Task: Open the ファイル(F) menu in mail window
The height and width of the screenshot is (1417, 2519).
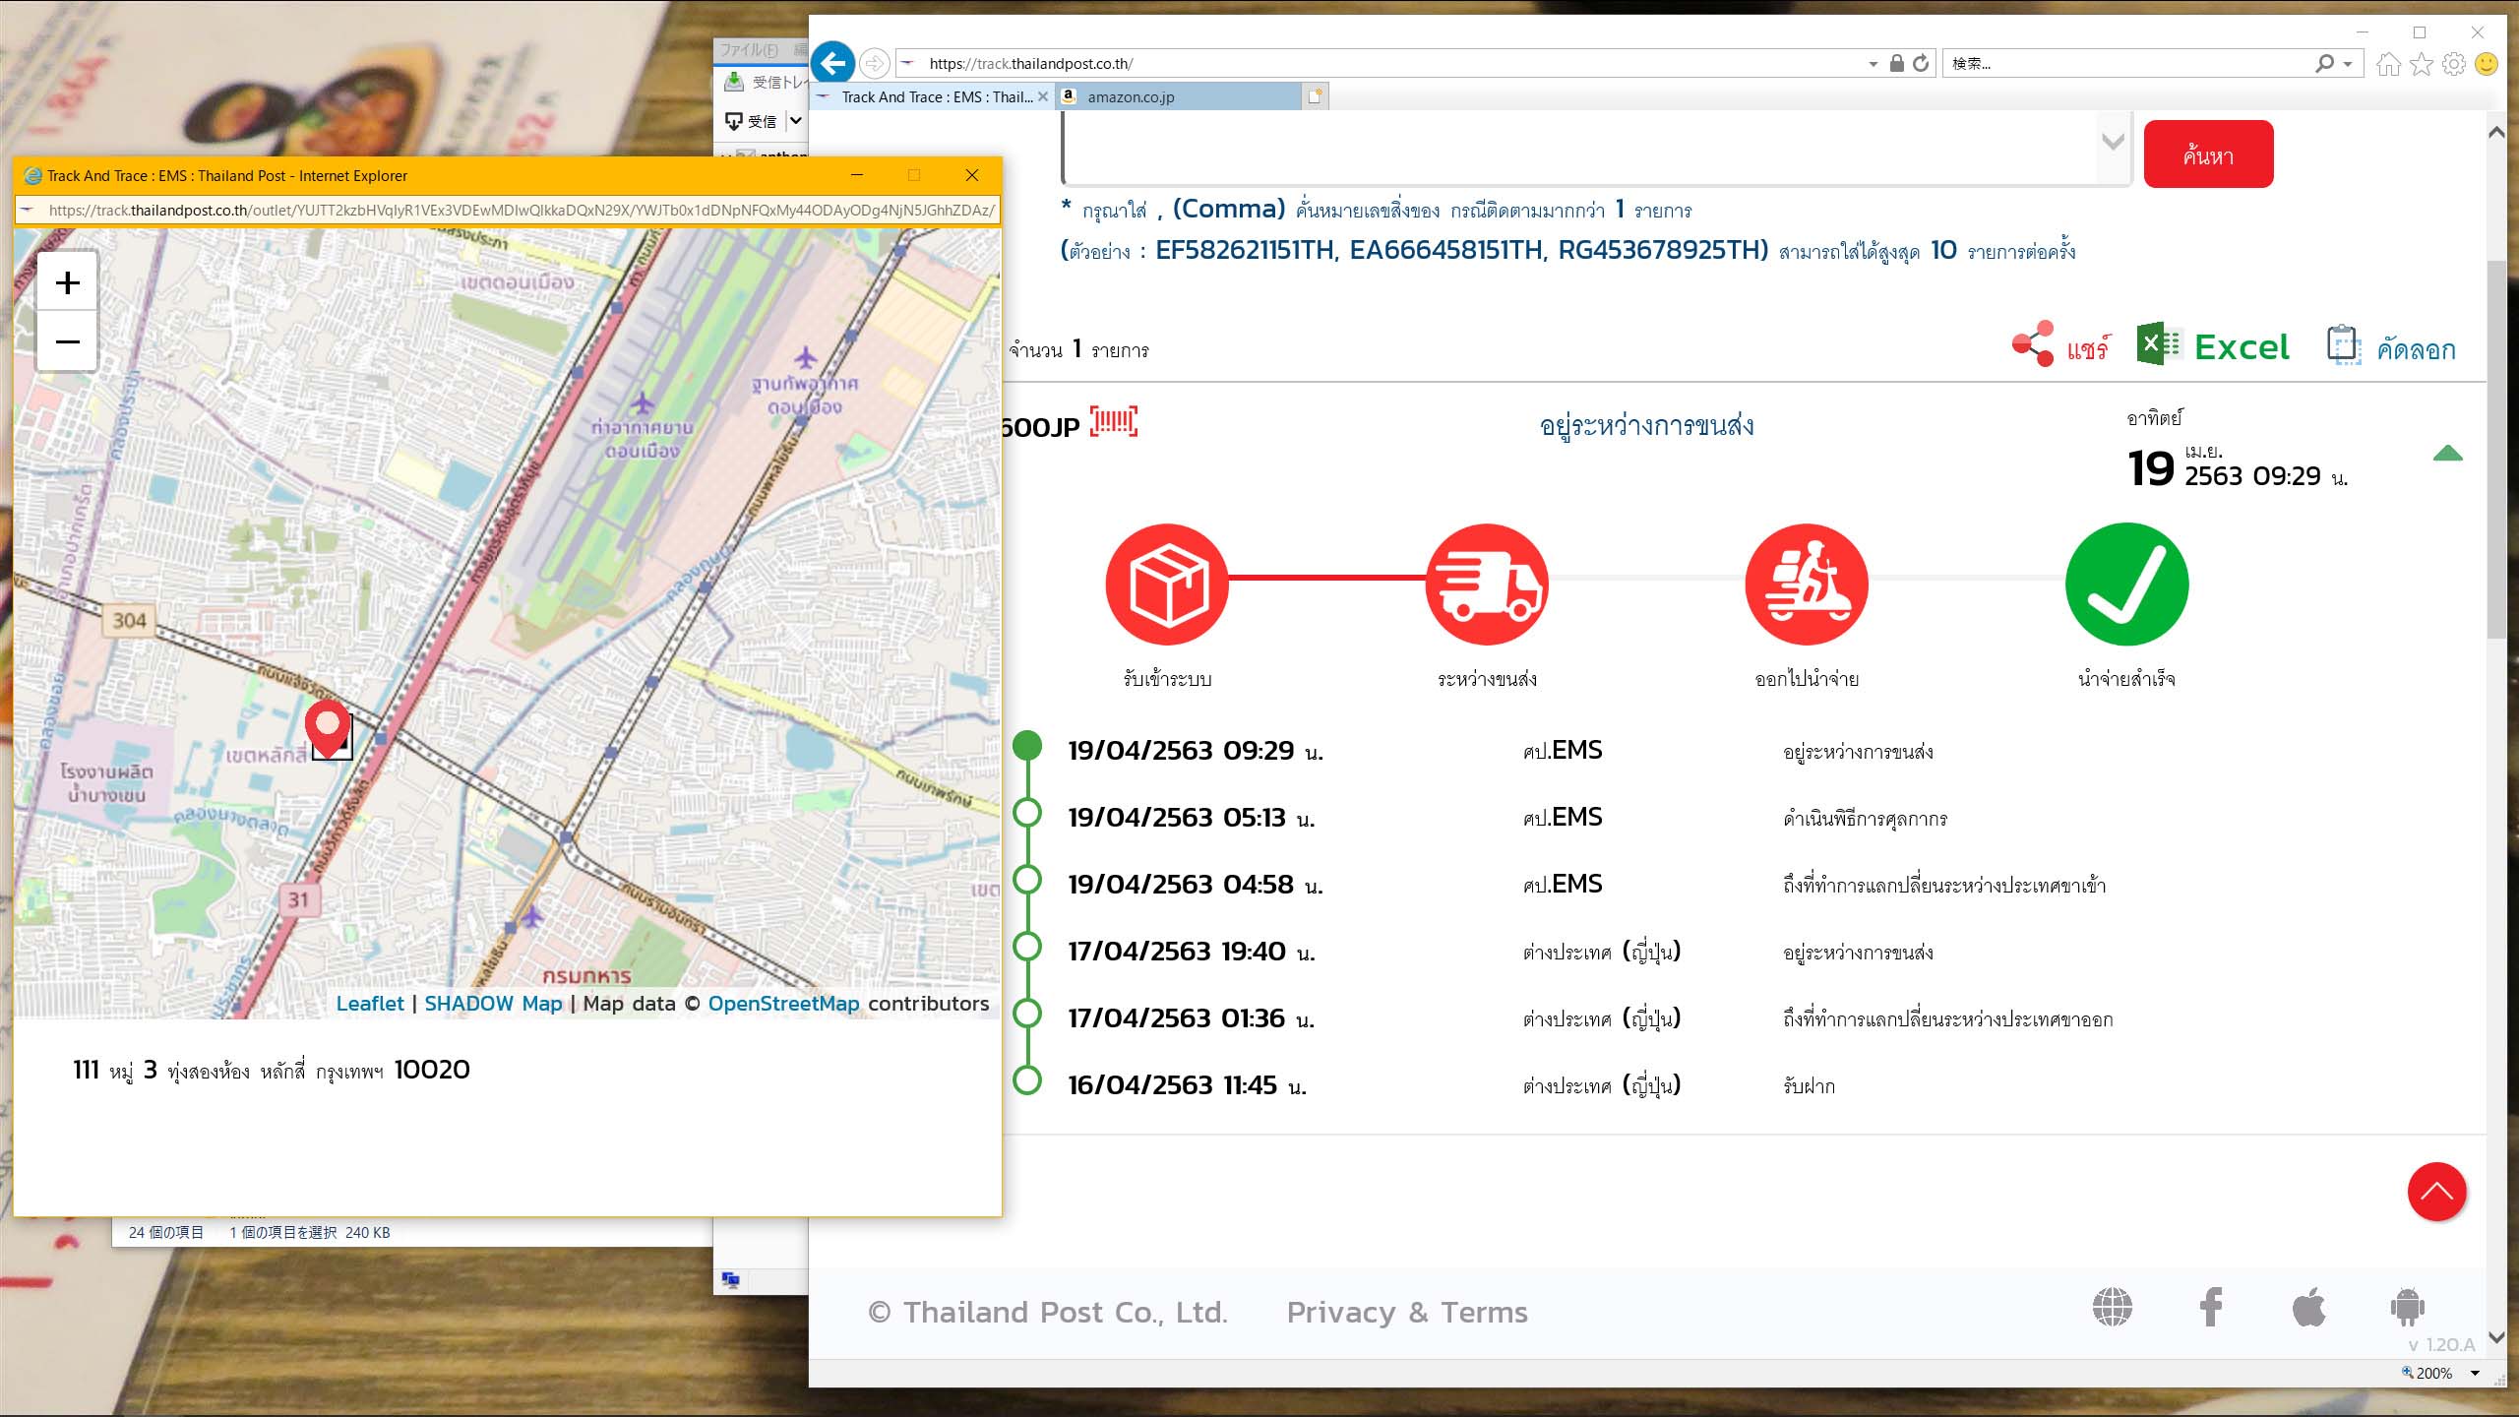Action: coord(748,49)
